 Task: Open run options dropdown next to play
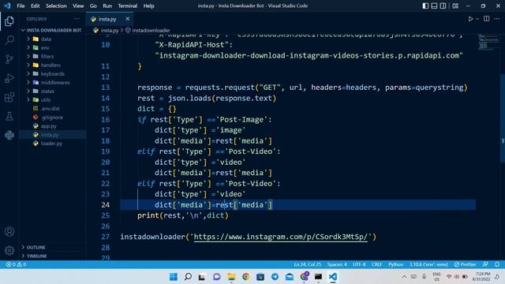[477, 19]
